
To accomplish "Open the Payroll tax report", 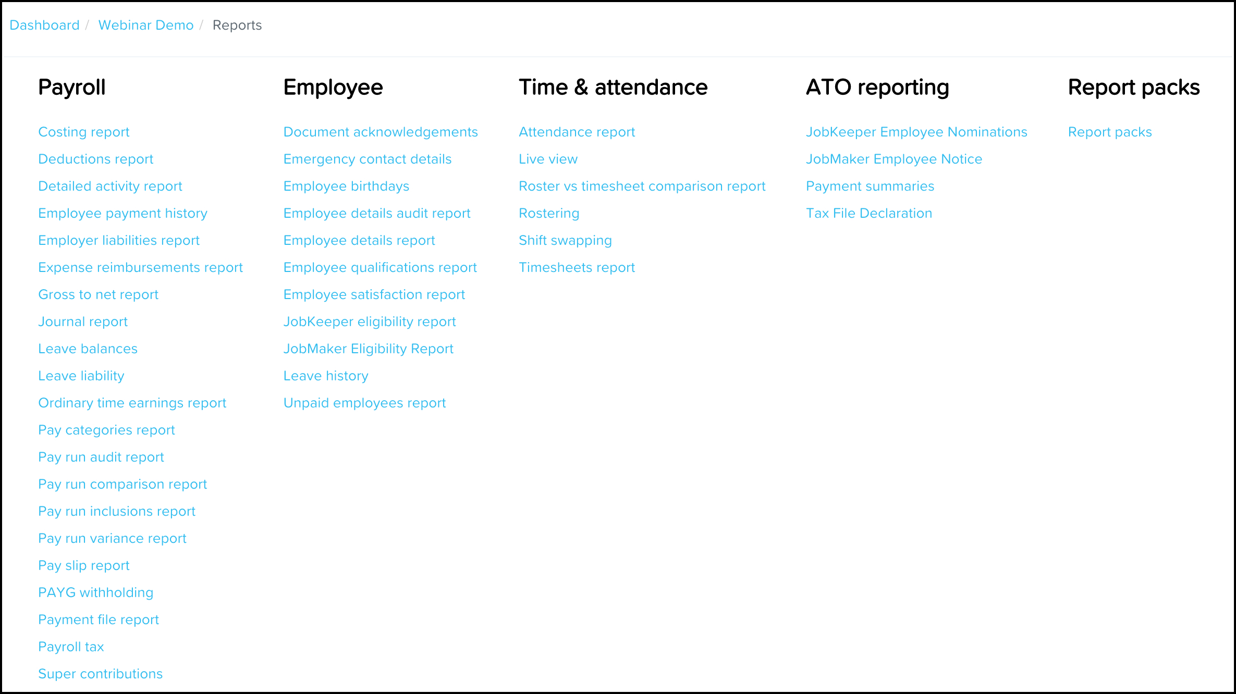I will 72,647.
